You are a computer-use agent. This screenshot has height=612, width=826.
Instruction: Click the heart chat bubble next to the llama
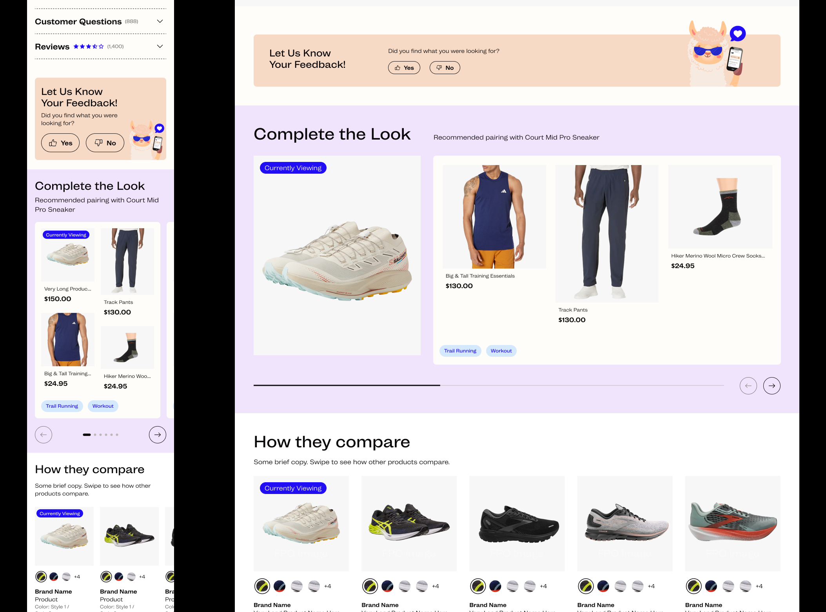pos(737,33)
